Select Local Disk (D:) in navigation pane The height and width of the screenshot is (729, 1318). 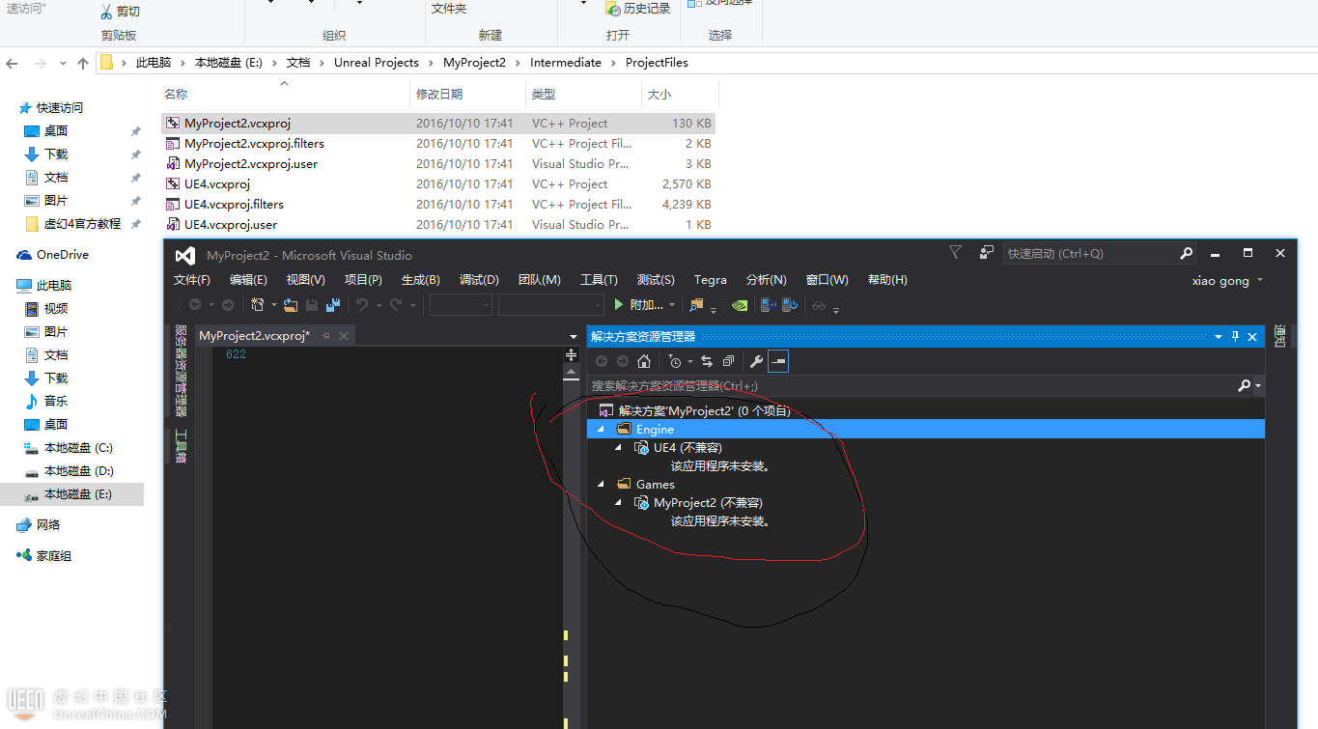(x=78, y=471)
